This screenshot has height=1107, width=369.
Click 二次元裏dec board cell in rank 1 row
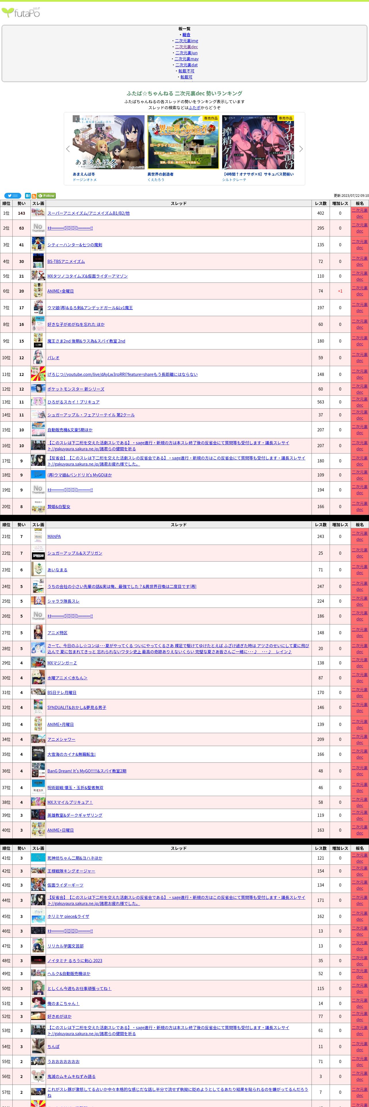pos(360,213)
